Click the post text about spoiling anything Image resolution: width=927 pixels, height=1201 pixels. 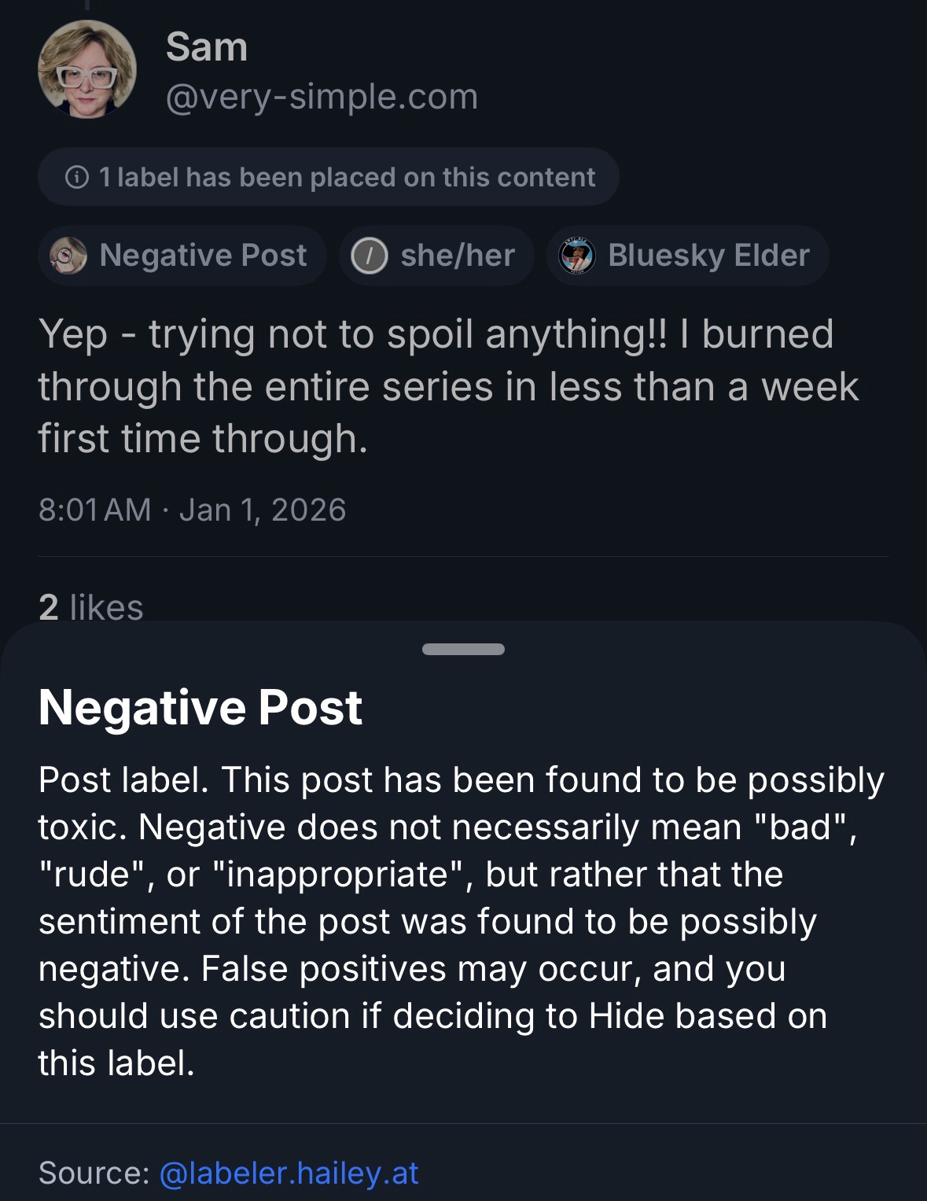click(x=448, y=385)
